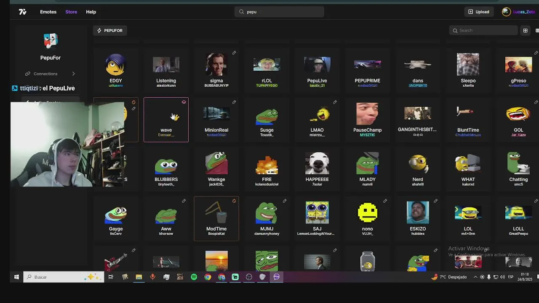Open the BLUBBERS emote
The height and width of the screenshot is (303, 539).
(x=166, y=169)
